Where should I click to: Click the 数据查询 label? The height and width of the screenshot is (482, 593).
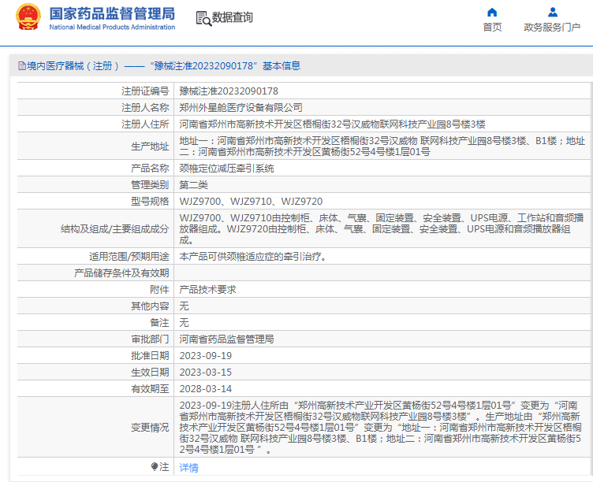pos(232,17)
